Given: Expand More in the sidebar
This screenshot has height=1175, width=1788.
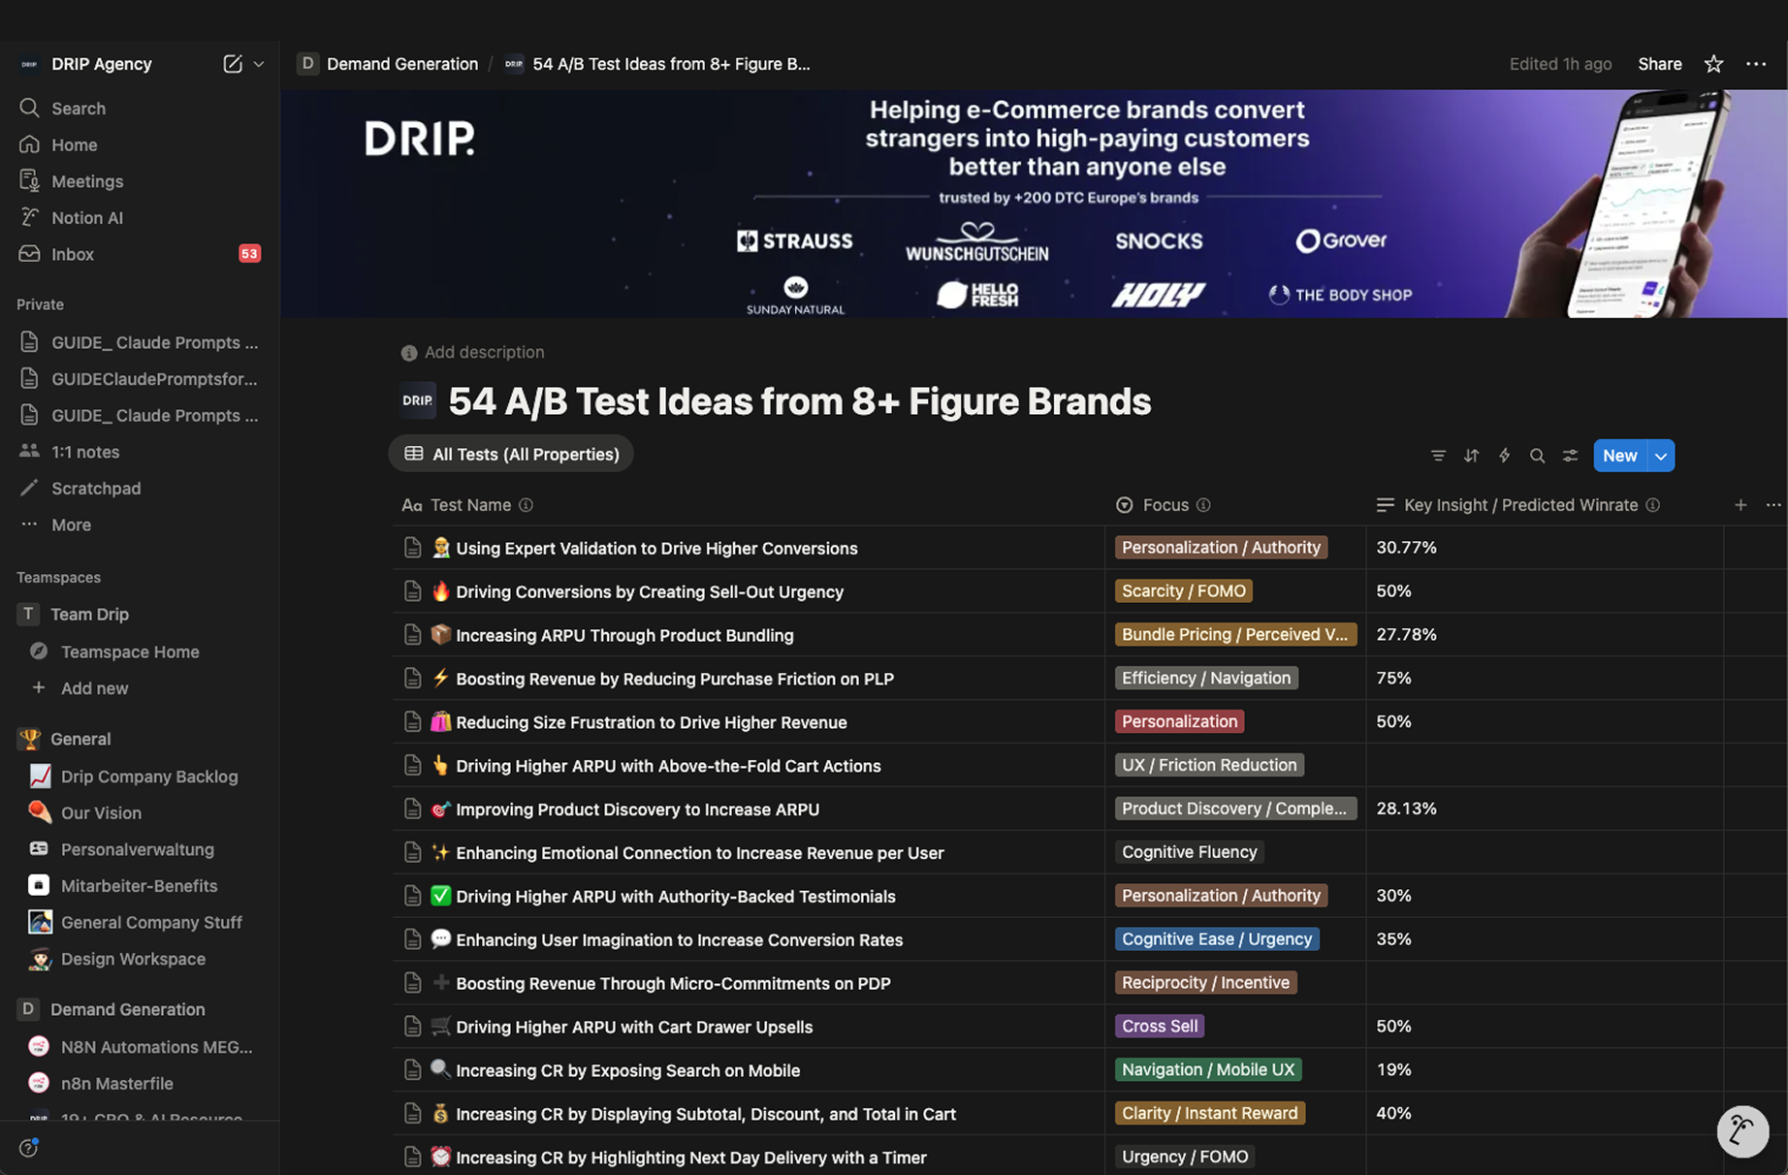Looking at the screenshot, I should [x=71, y=524].
